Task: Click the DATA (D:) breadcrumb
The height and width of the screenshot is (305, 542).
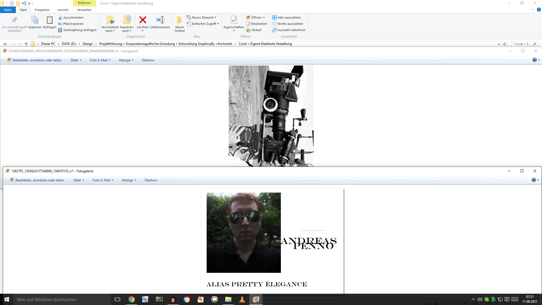Action: click(x=69, y=44)
